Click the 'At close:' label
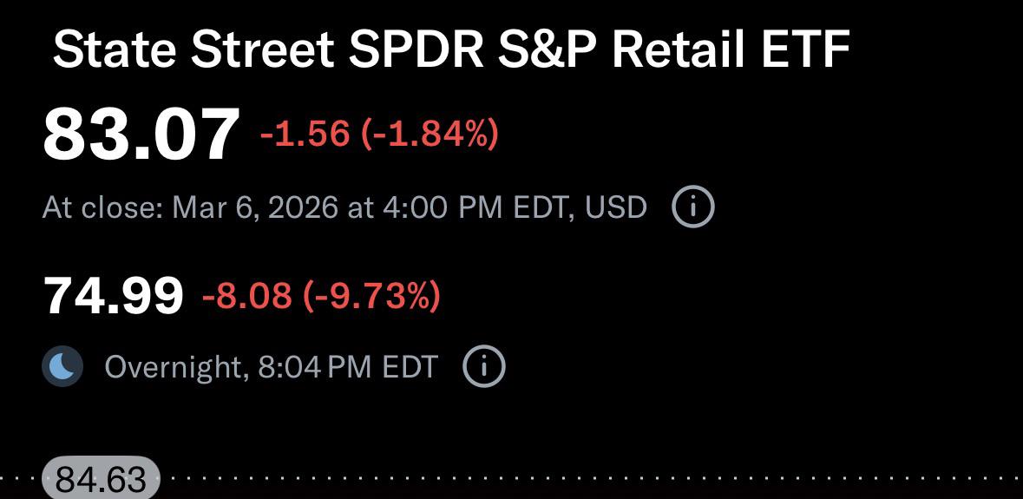Screen dimensions: 1023x499 tap(102, 208)
